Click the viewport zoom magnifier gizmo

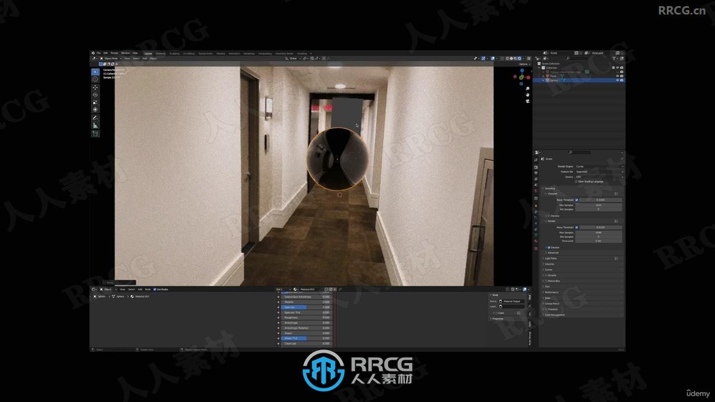528,89
